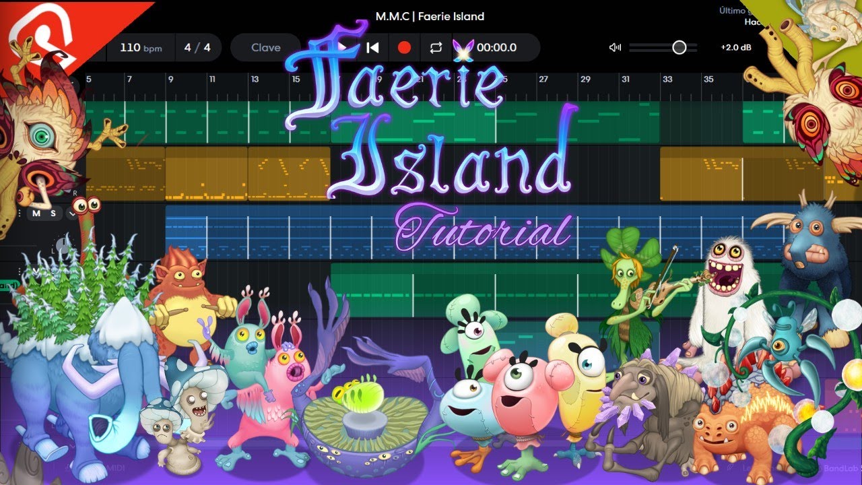Rename the M.M.C | Faerie Island title
This screenshot has height=485, width=862.
[431, 16]
